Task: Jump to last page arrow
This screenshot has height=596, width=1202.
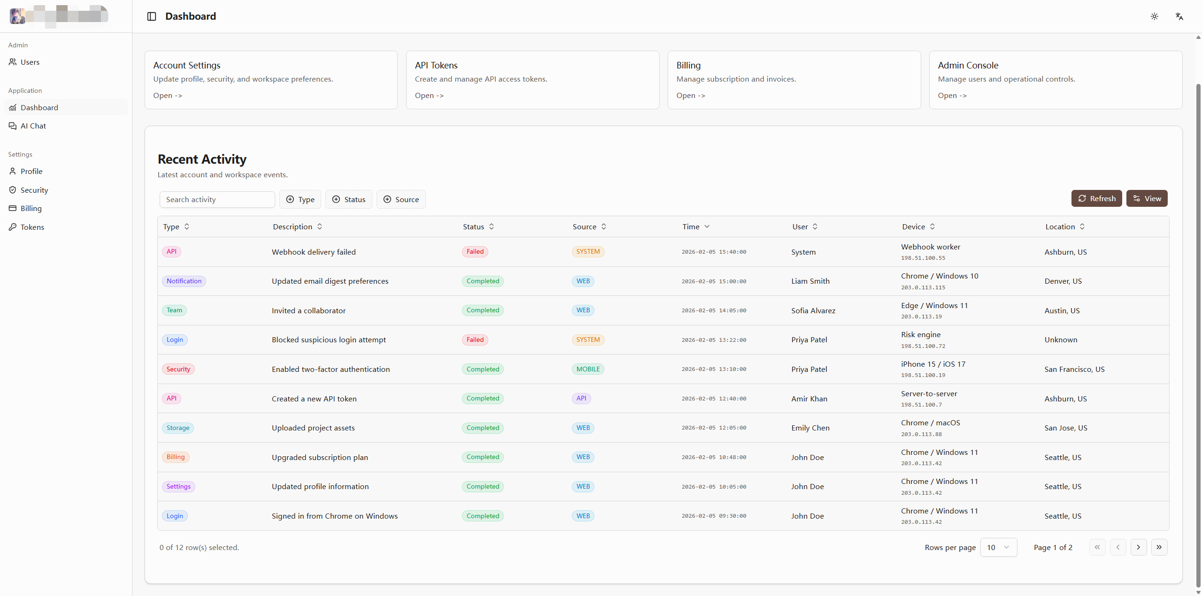Action: 1159,547
